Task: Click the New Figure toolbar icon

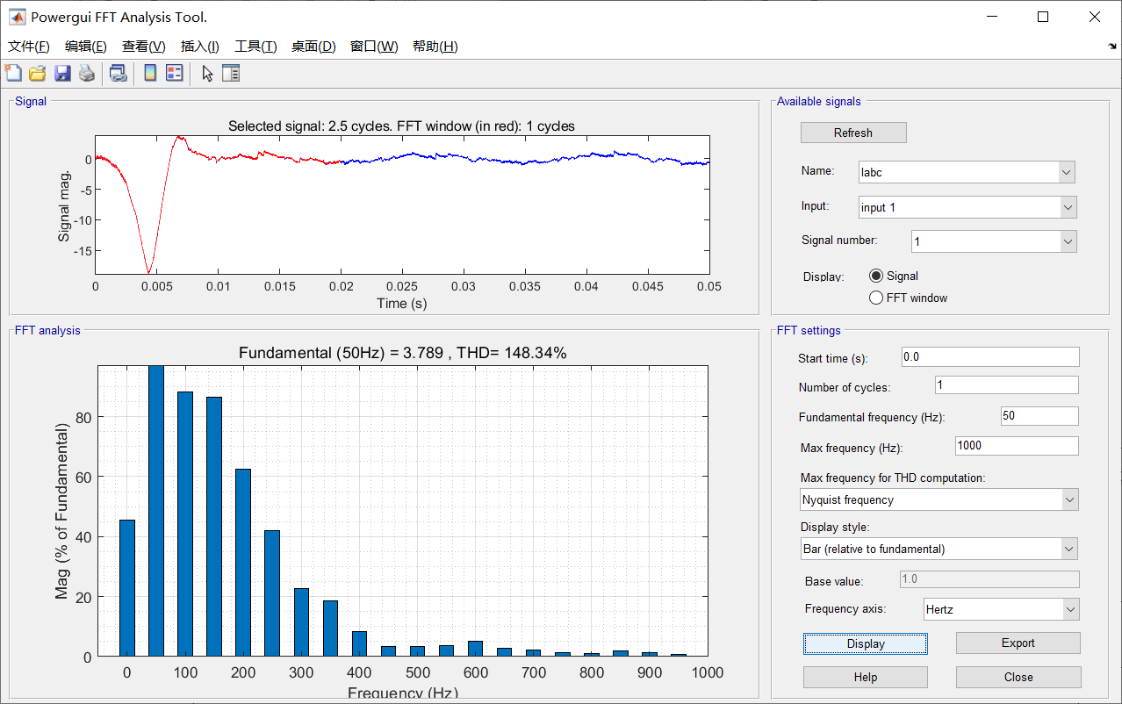Action: (x=13, y=74)
